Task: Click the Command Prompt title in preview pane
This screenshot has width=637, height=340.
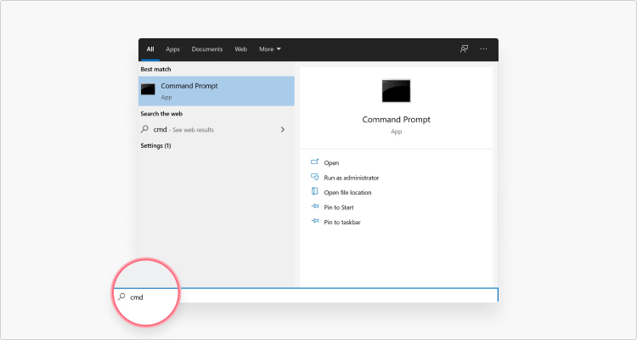Action: (396, 120)
